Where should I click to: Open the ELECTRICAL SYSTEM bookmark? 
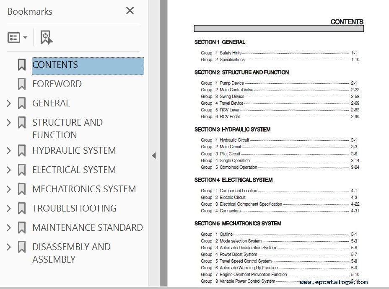[x=74, y=170]
